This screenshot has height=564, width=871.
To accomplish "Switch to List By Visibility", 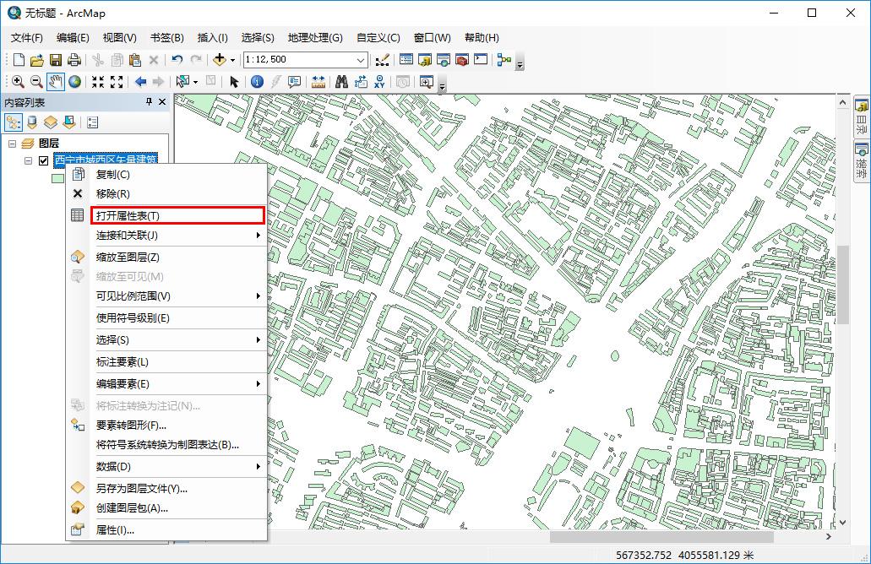I will click(51, 122).
